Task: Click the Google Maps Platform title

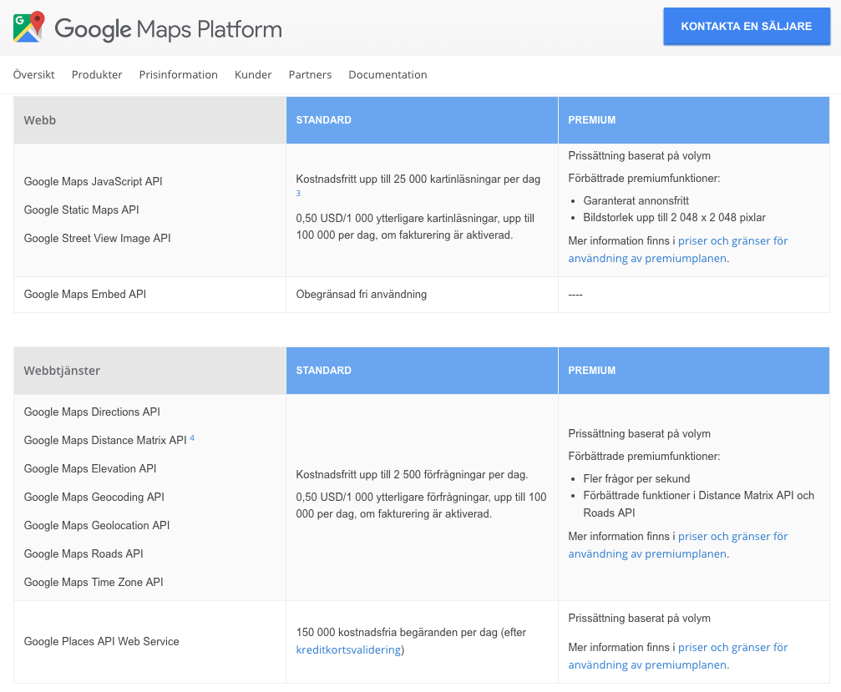Action: [168, 29]
